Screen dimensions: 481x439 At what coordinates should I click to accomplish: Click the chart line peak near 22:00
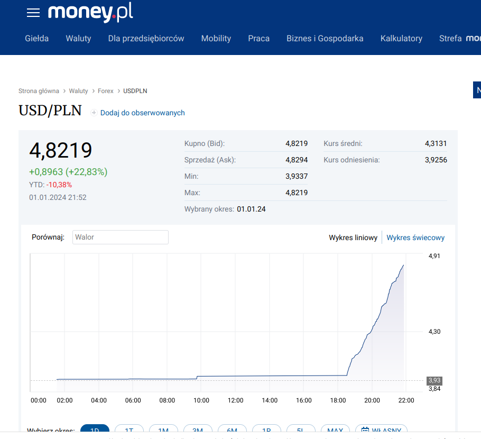point(404,265)
